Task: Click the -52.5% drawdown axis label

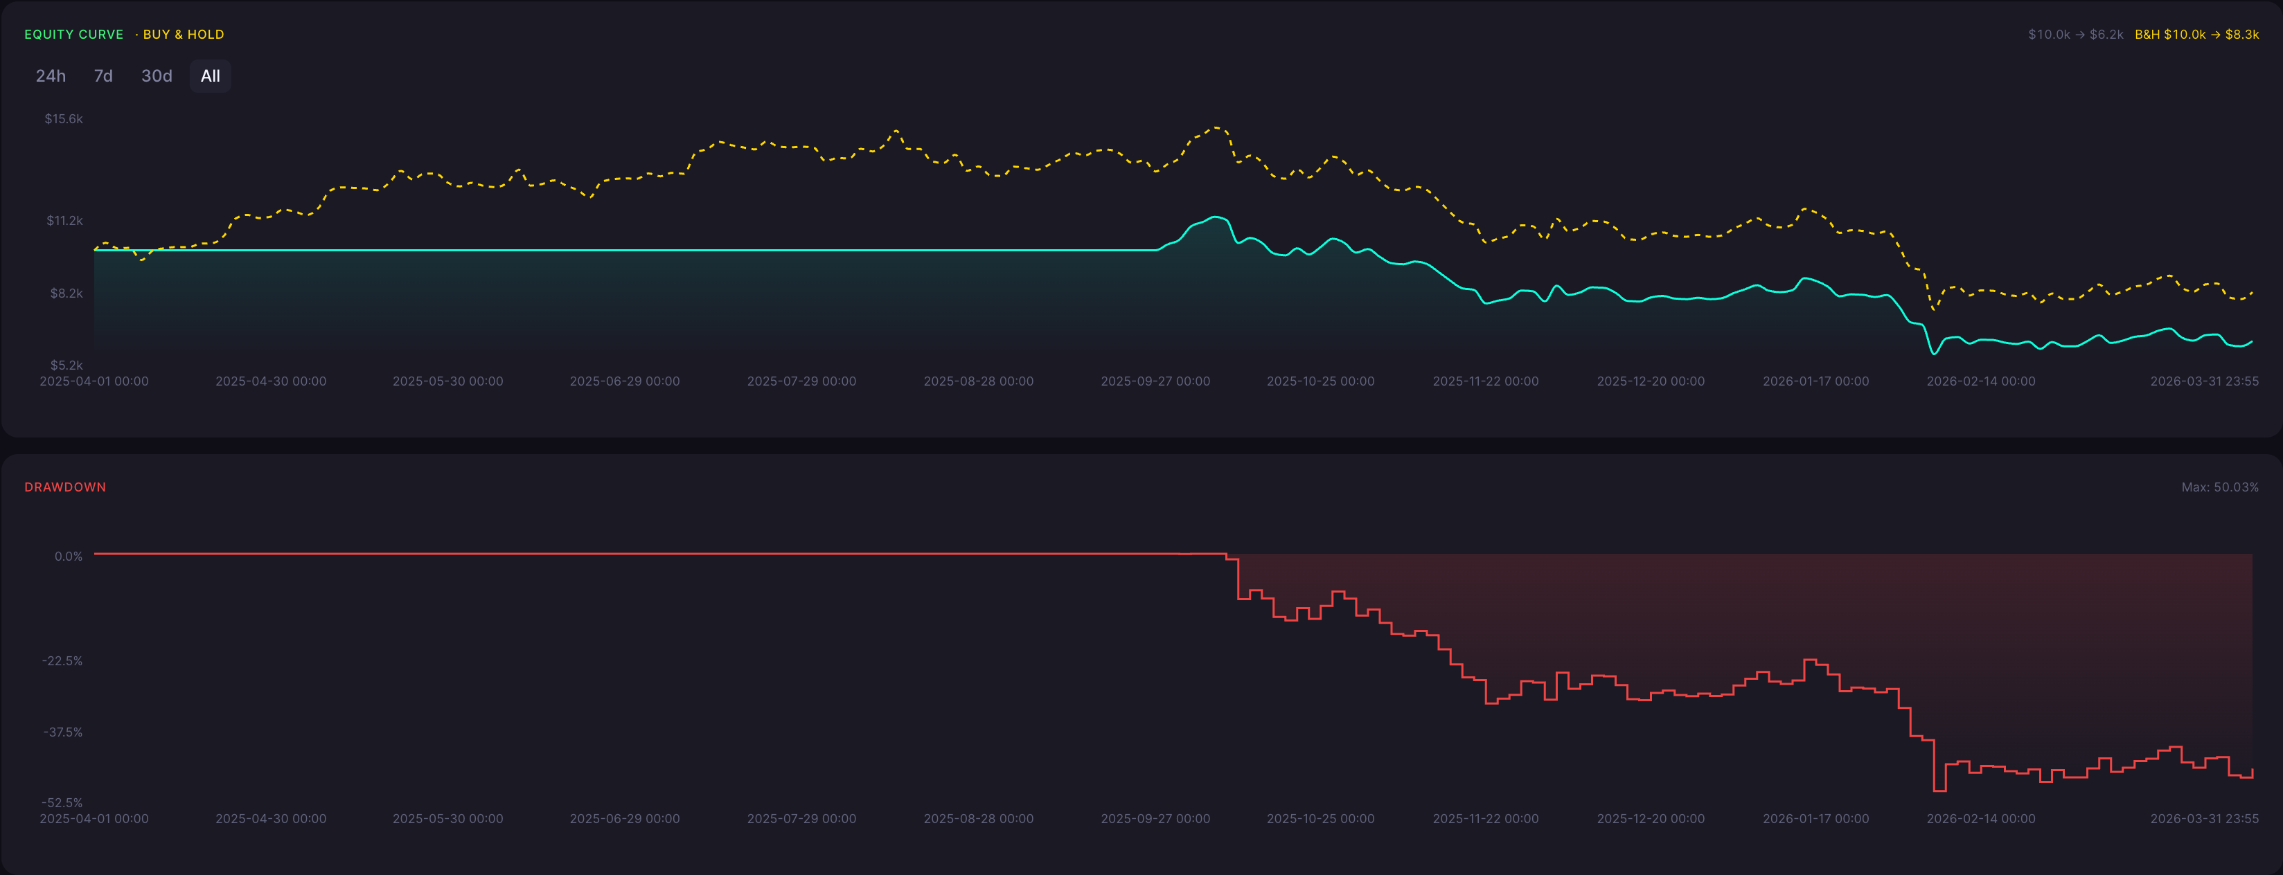Action: click(62, 803)
